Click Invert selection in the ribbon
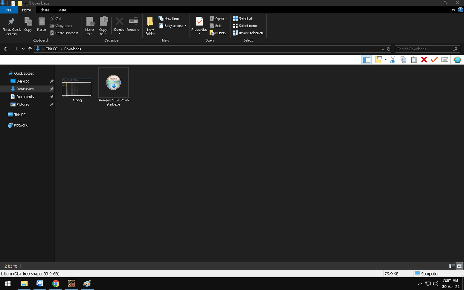The image size is (464, 290). pyautogui.click(x=248, y=33)
